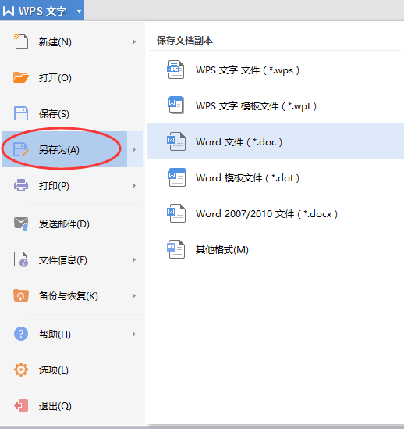Click the WPS 文字 title button

click(x=42, y=10)
